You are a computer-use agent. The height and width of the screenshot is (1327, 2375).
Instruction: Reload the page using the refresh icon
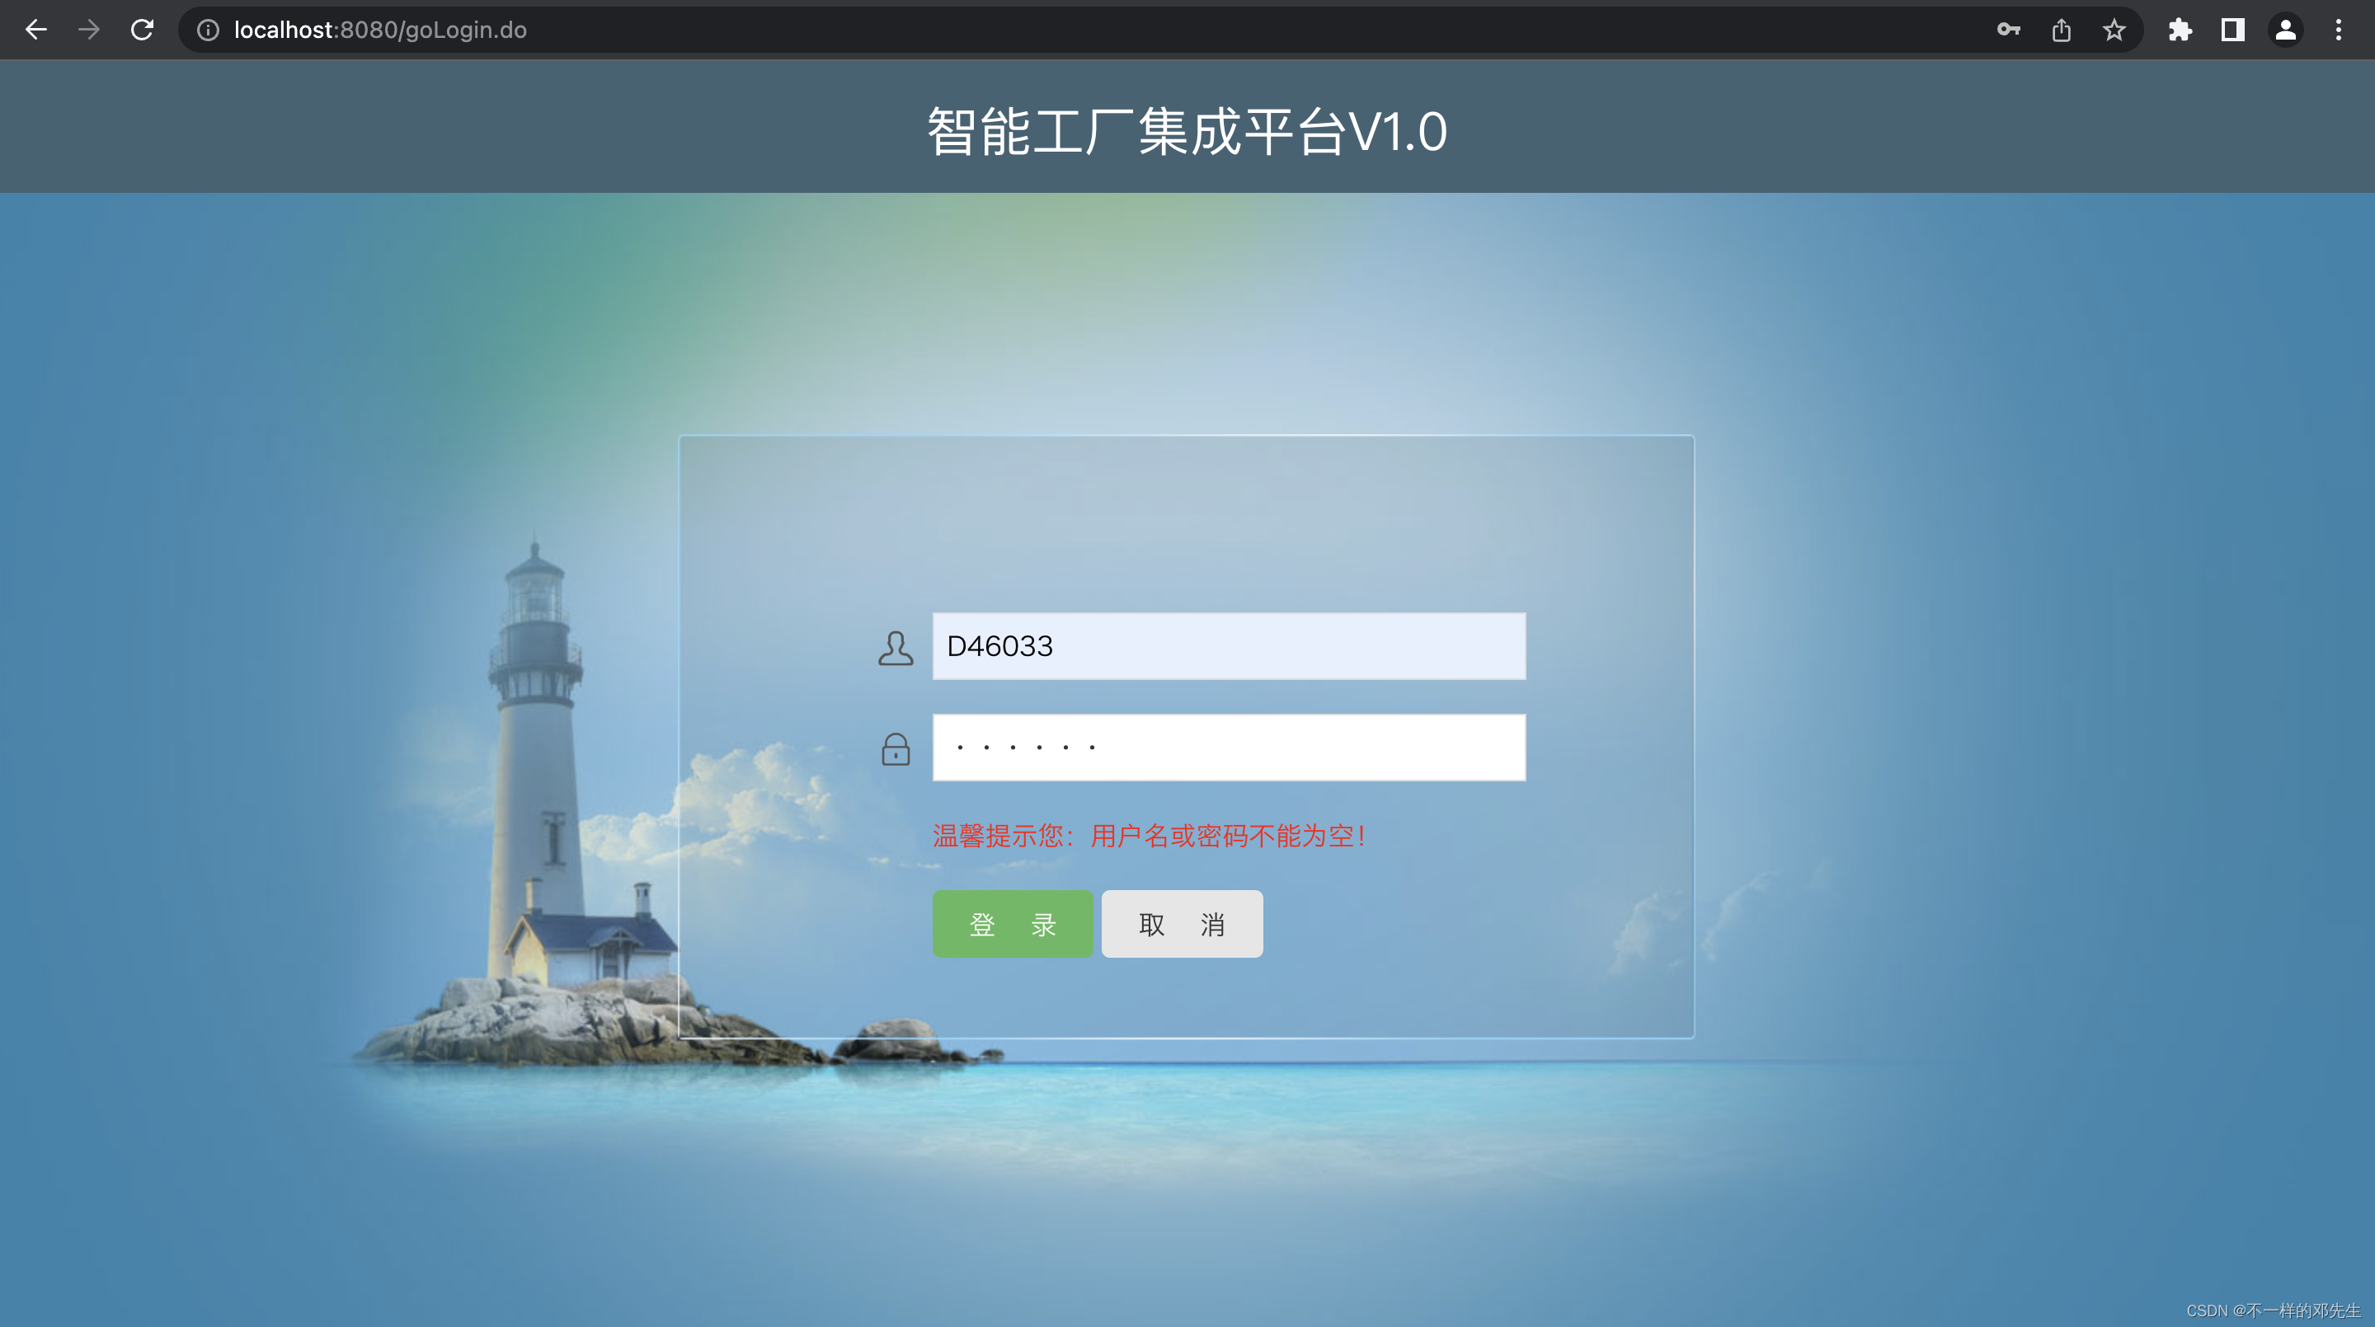click(x=143, y=30)
